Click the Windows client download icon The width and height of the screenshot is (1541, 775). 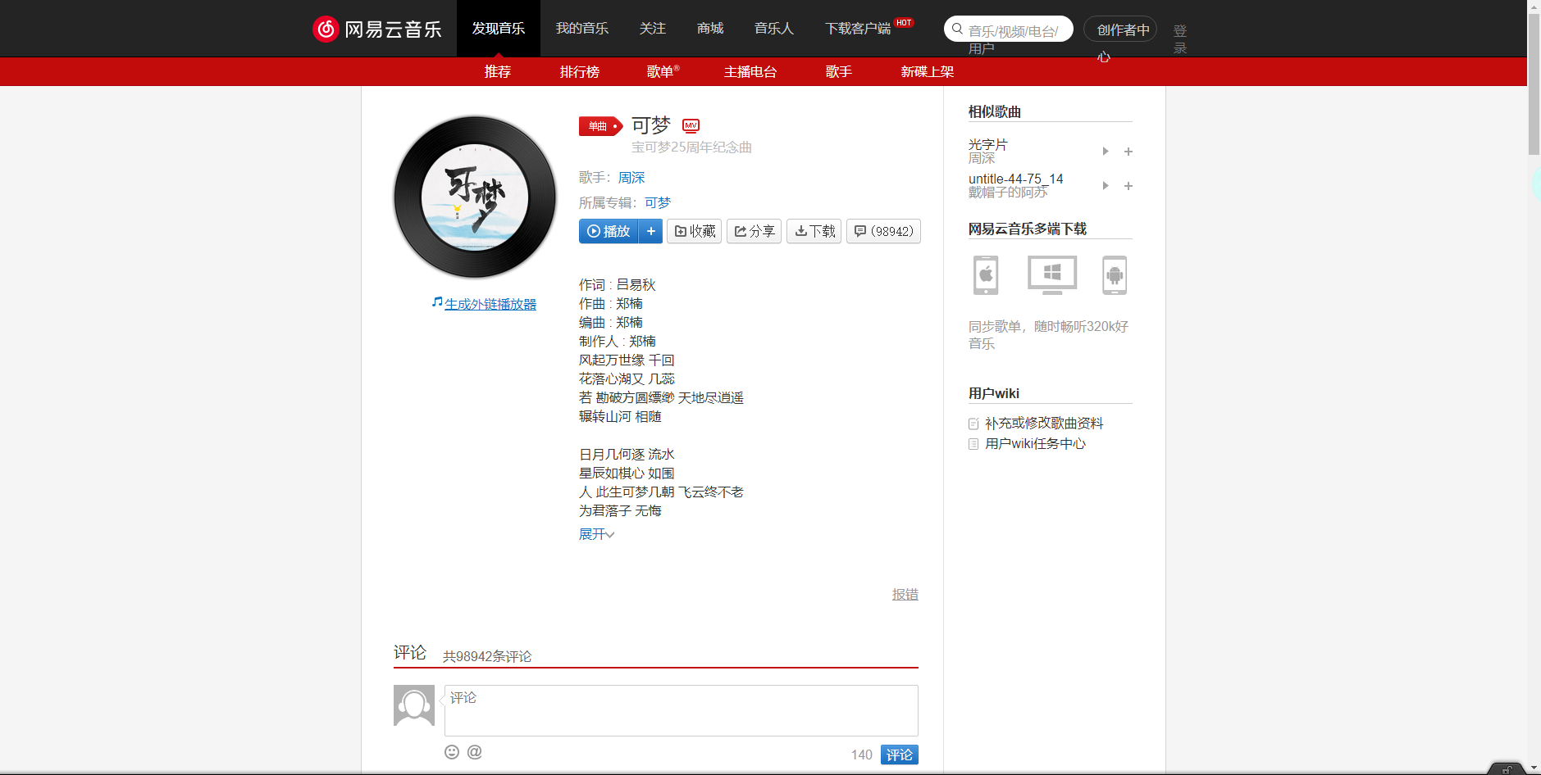tap(1051, 275)
